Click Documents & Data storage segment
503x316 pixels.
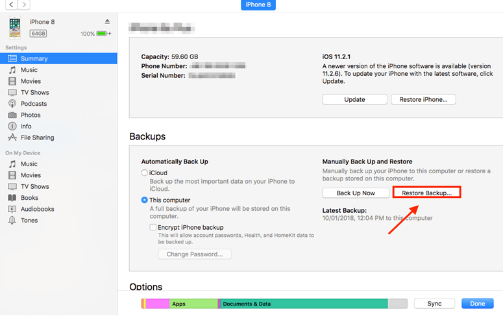click(304, 304)
